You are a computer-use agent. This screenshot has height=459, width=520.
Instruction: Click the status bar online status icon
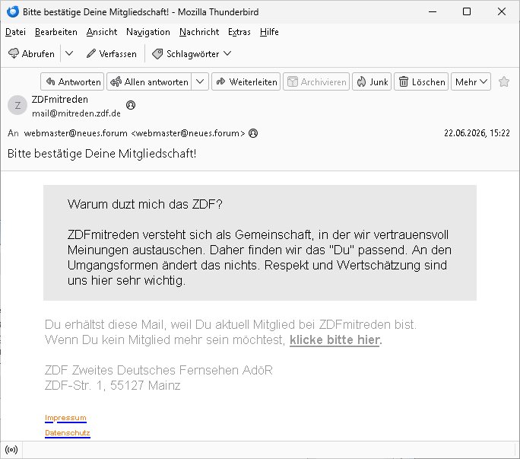(x=11, y=450)
